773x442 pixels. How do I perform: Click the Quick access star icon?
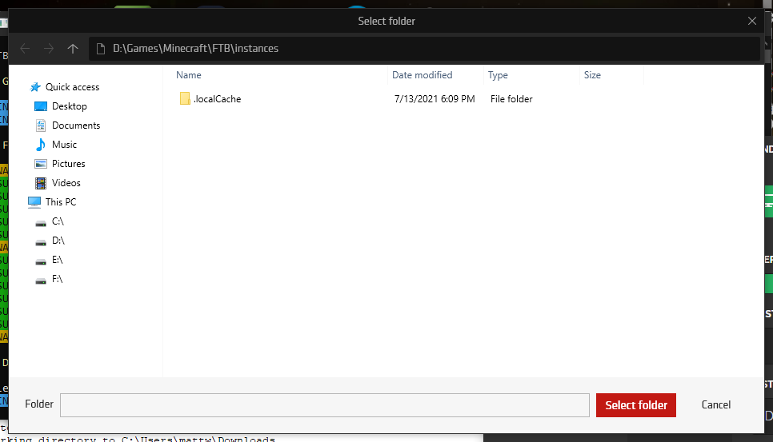pos(35,87)
